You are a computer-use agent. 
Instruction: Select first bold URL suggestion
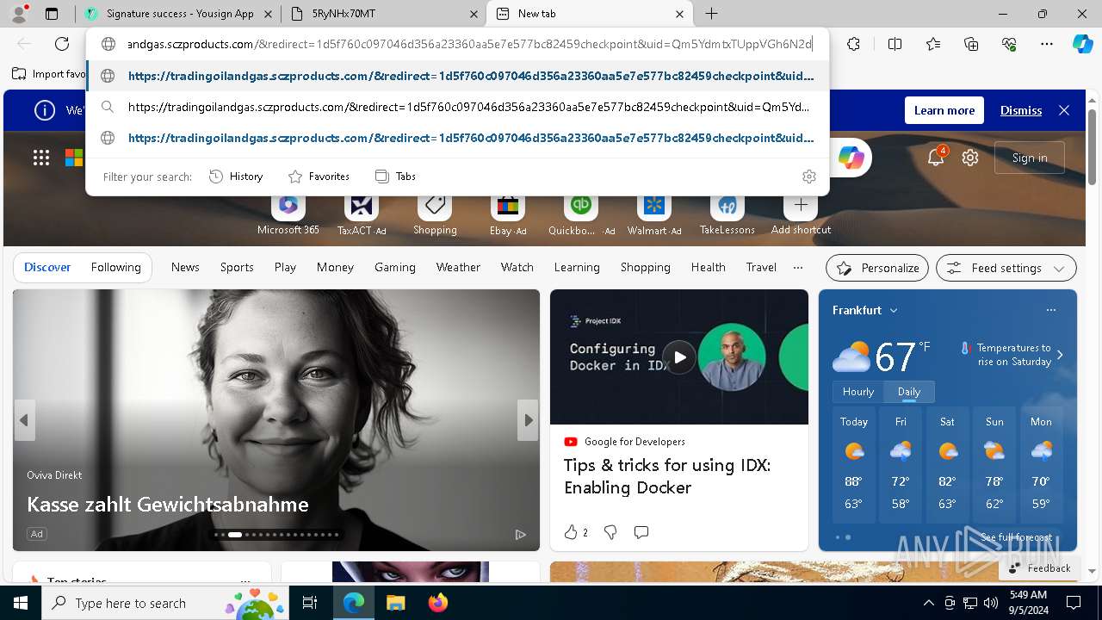point(458,76)
